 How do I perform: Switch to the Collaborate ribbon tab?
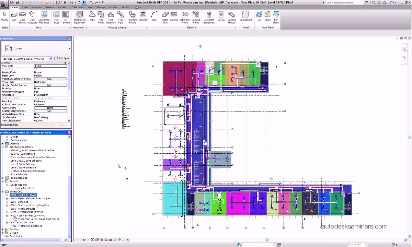78,7
